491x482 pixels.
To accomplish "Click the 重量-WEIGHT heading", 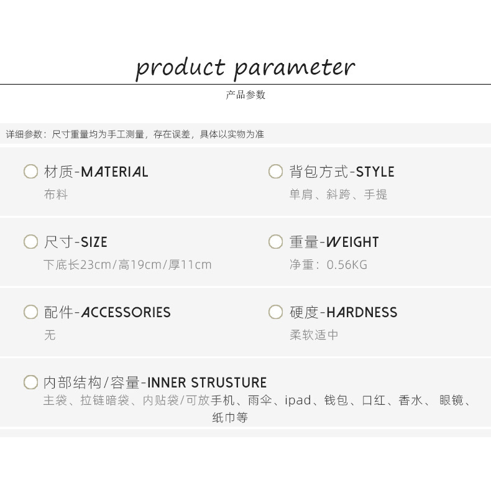I will point(334,242).
